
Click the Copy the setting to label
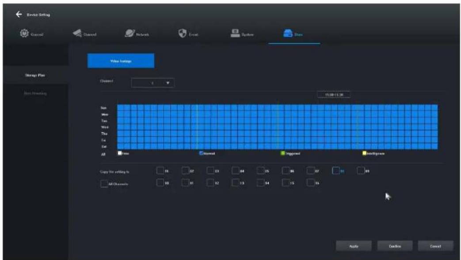click(x=114, y=172)
